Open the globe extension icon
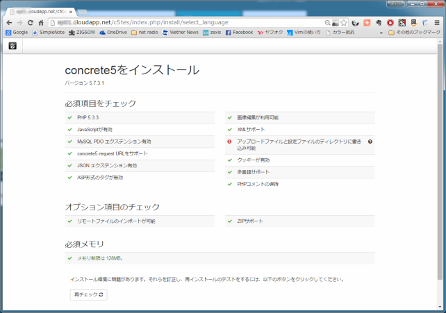446x313 pixels. click(x=355, y=23)
